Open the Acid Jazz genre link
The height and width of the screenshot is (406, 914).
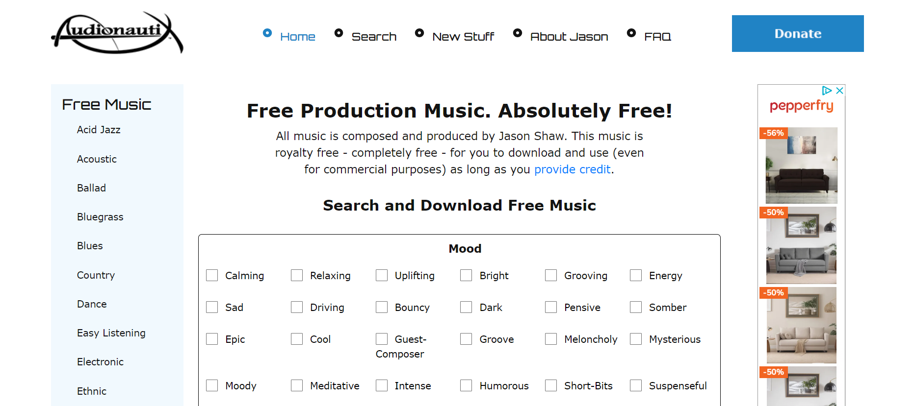tap(99, 130)
